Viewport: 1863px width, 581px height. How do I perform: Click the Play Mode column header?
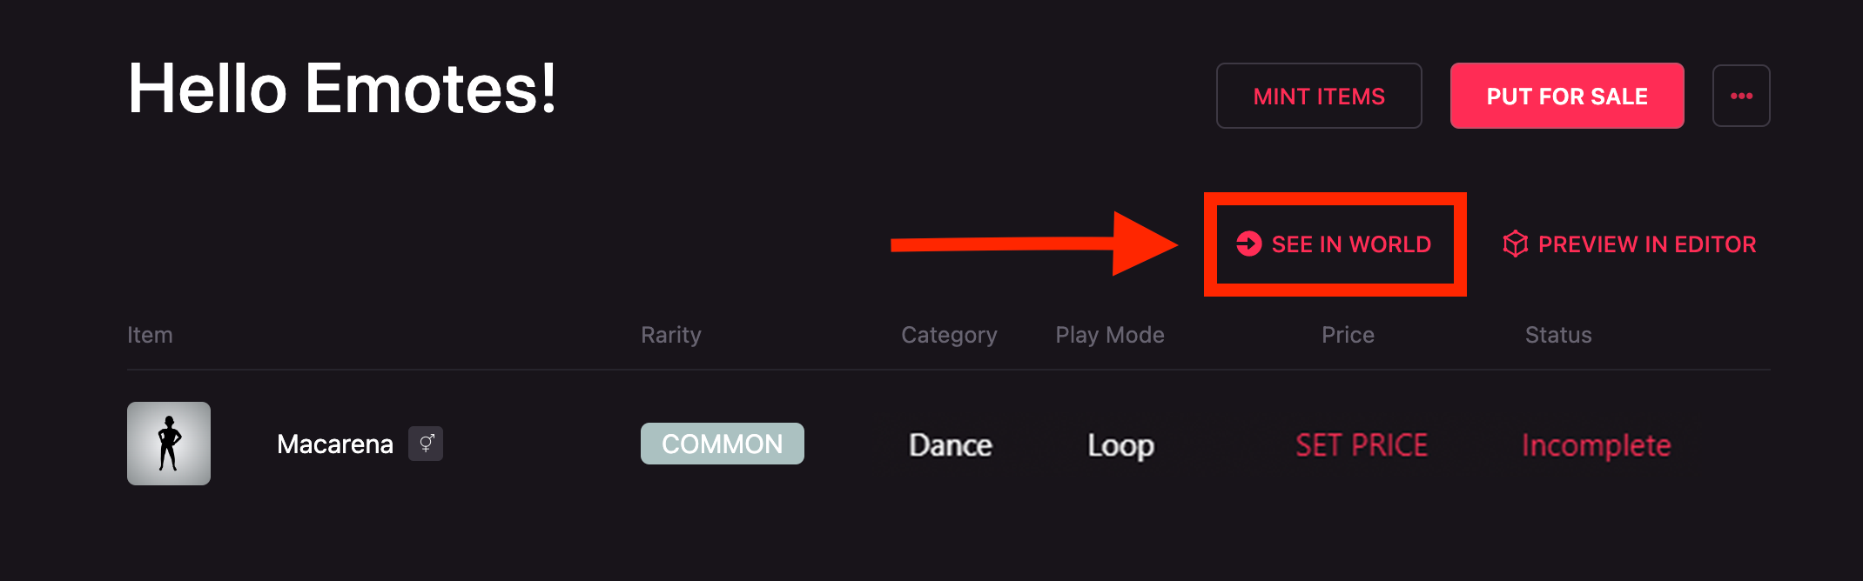tap(1110, 335)
